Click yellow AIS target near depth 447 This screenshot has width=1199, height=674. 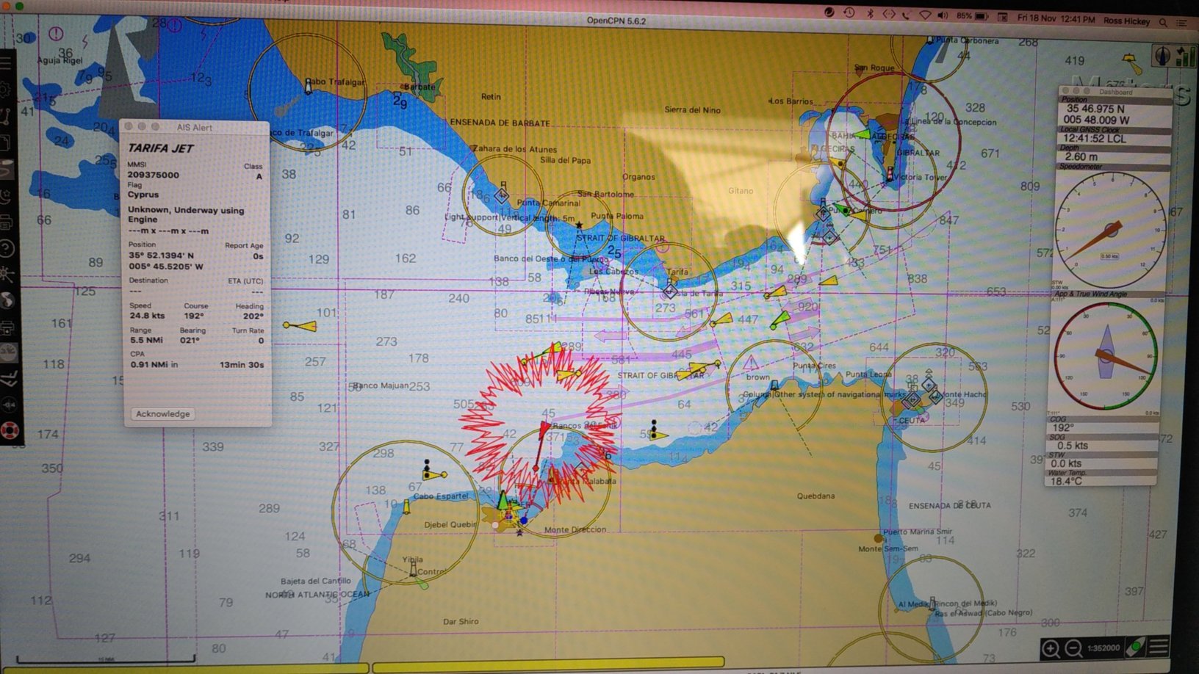(723, 320)
